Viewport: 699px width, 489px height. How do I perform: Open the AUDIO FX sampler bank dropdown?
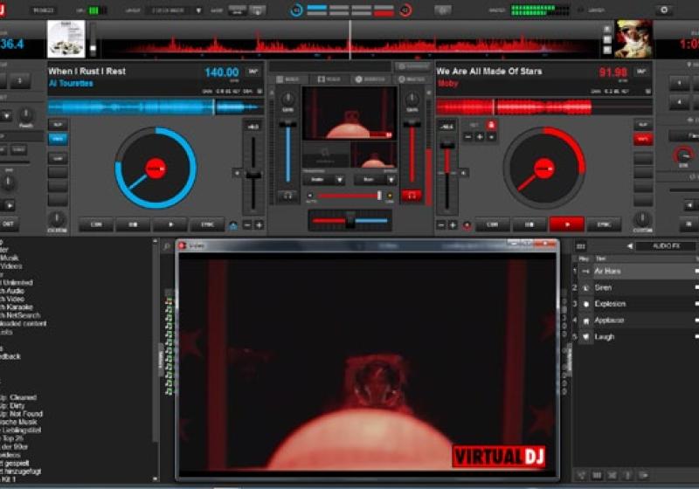[x=664, y=246]
